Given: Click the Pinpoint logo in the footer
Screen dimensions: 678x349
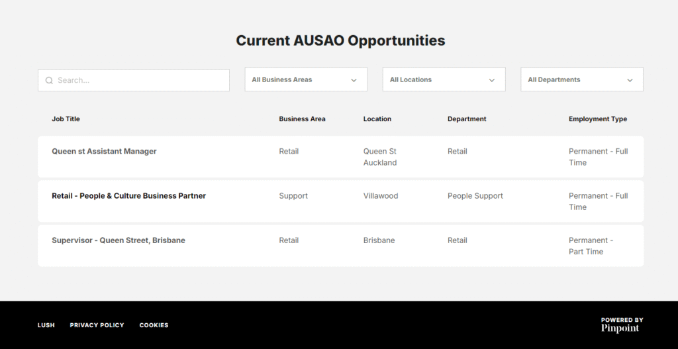Looking at the screenshot, I should point(622,325).
